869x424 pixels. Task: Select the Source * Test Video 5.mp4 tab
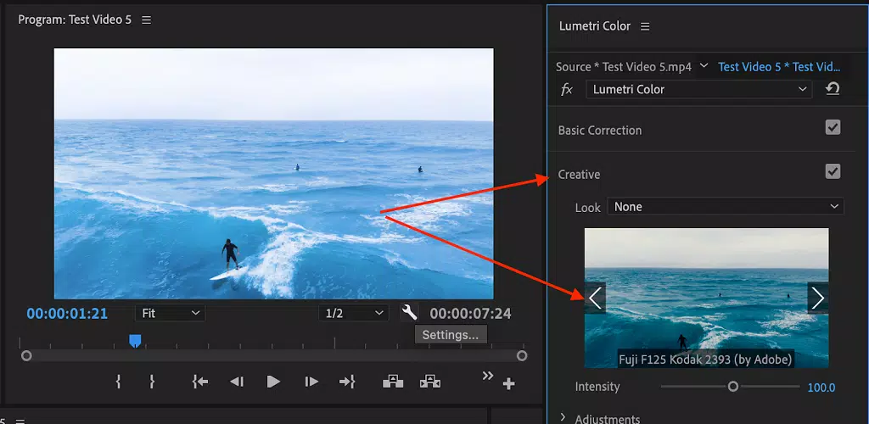pyautogui.click(x=624, y=67)
